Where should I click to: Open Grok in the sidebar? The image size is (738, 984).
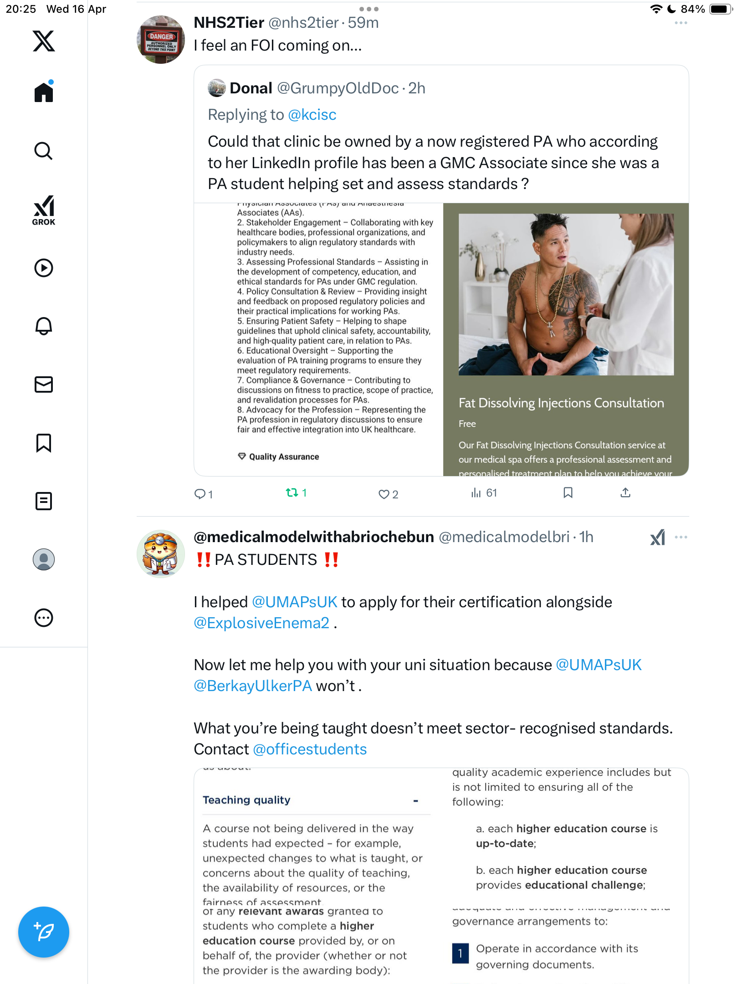pos(44,210)
